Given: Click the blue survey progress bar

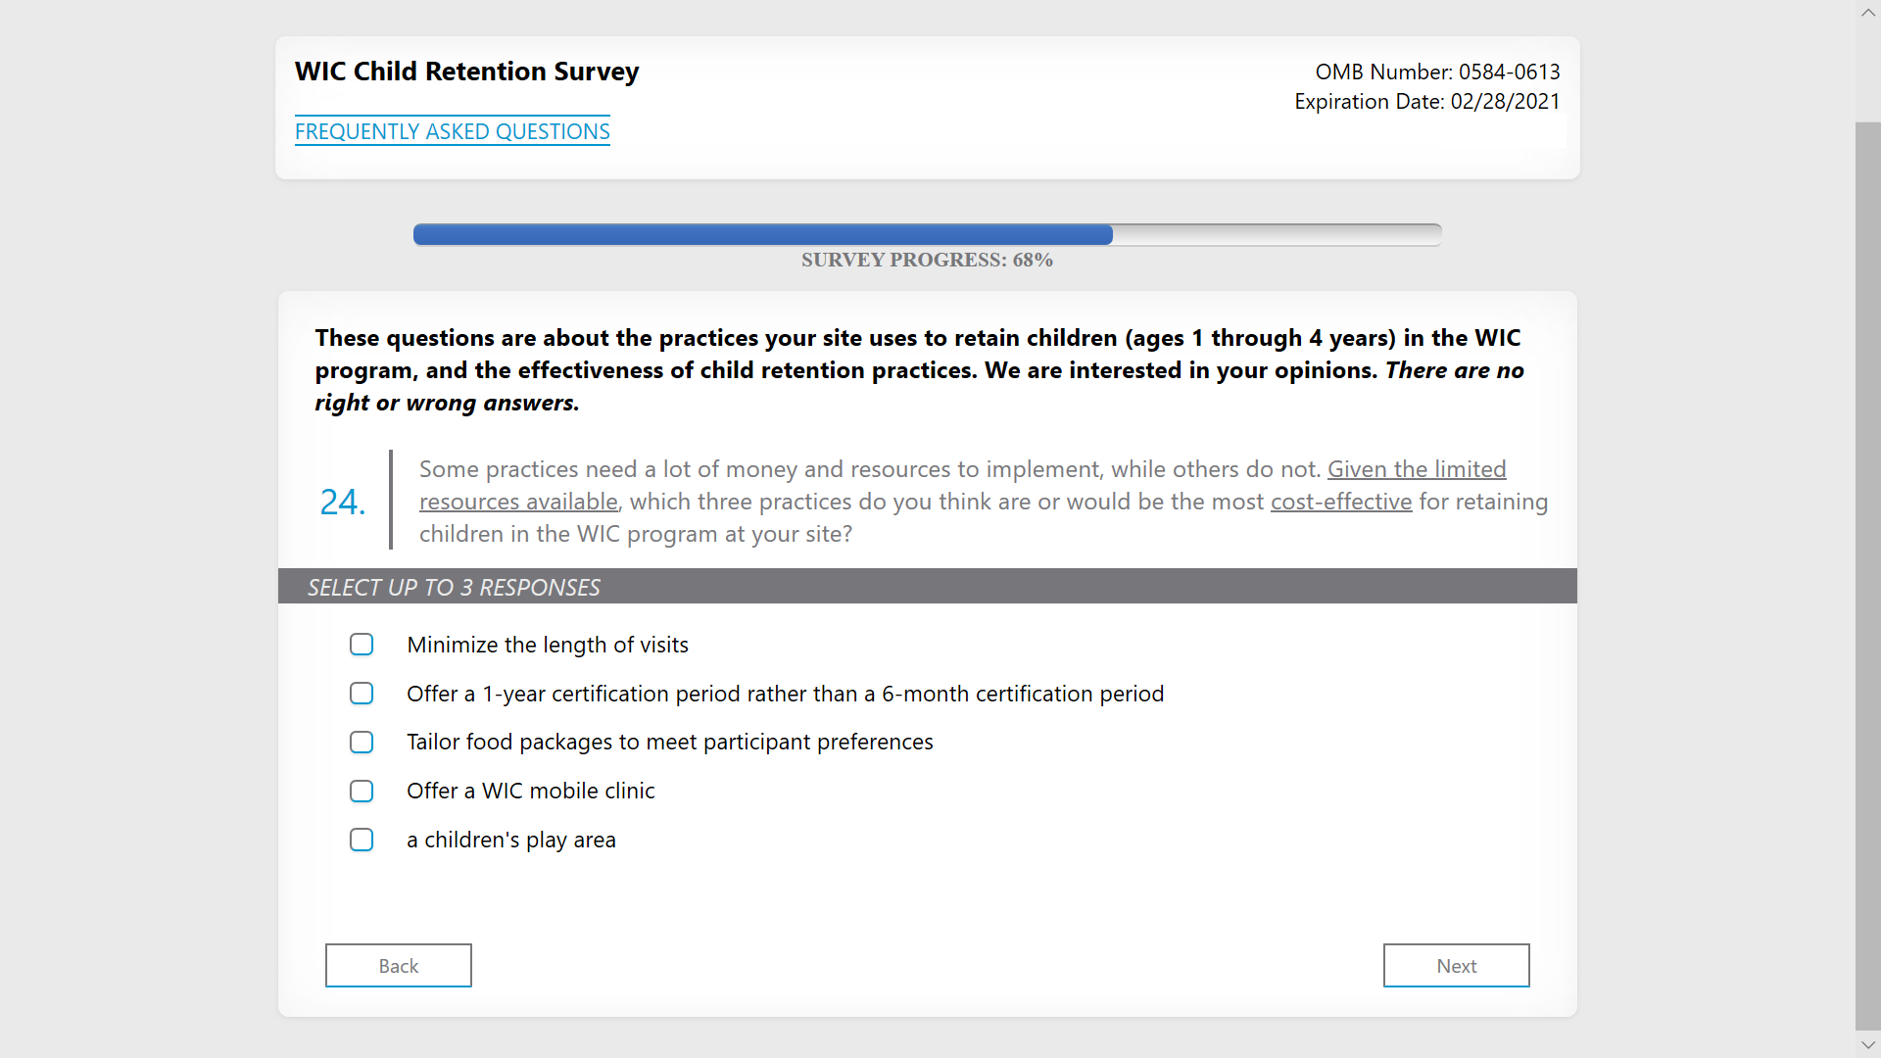Looking at the screenshot, I should tap(762, 235).
